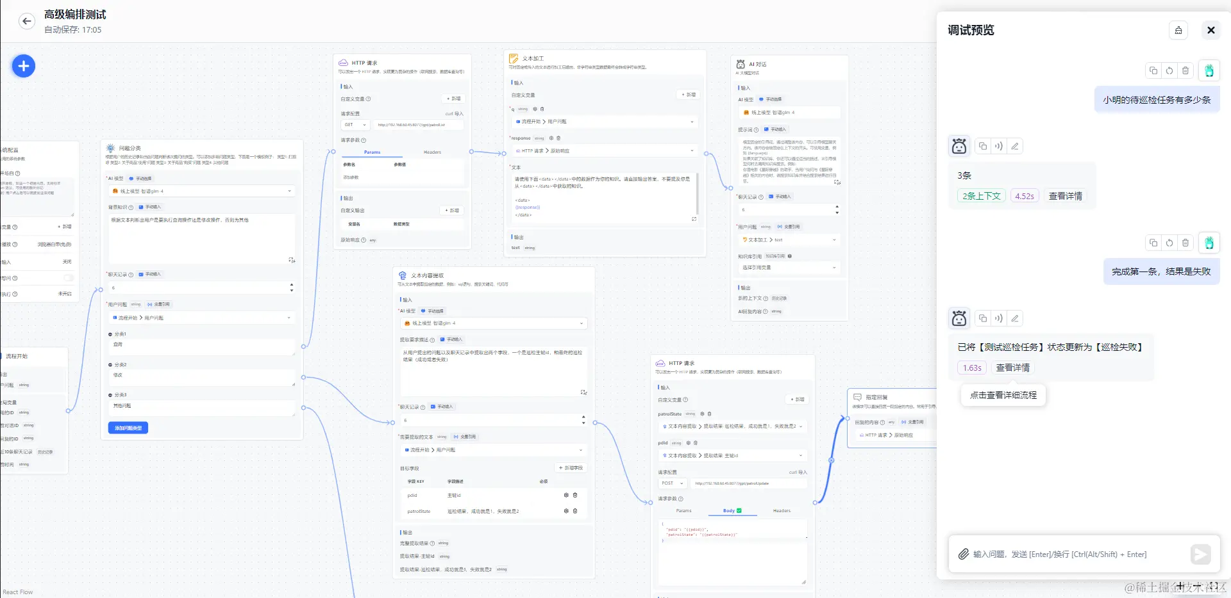Viewport: 1231px width, 598px height.
Task: Play voice for the 巡检失败 reply
Action: (x=999, y=318)
